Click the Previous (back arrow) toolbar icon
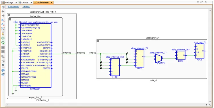Viewport: 214px width, 108px height. 3,12
